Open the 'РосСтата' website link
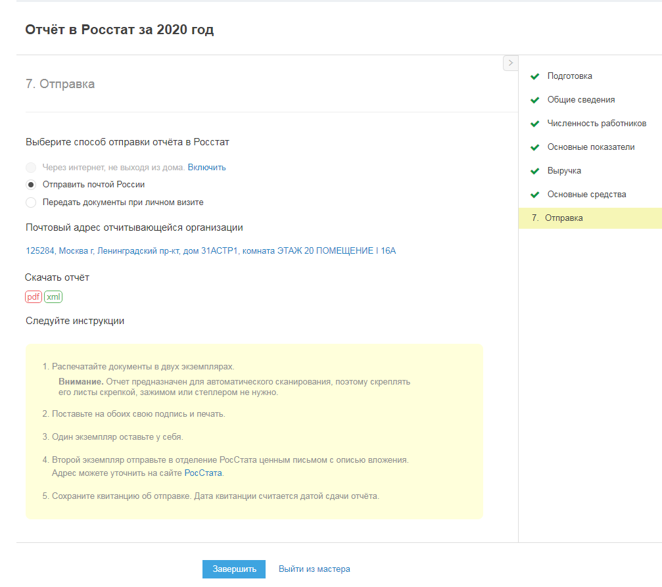The height and width of the screenshot is (587, 662). (203, 473)
